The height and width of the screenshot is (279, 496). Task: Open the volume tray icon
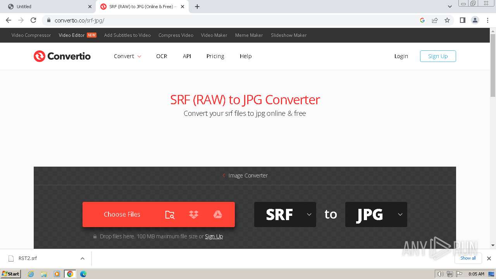pos(440,274)
